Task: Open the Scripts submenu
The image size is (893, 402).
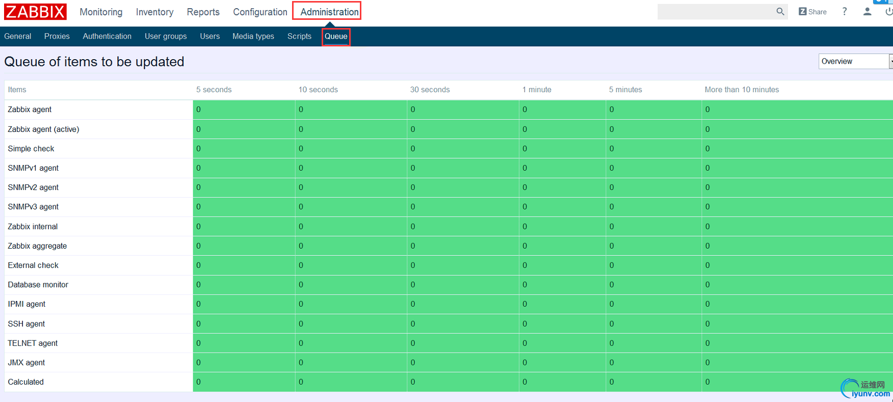Action: click(299, 36)
